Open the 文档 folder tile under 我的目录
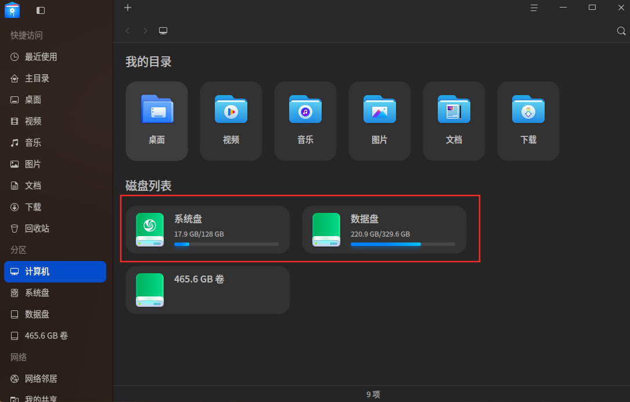The height and width of the screenshot is (402, 630). pos(454,121)
